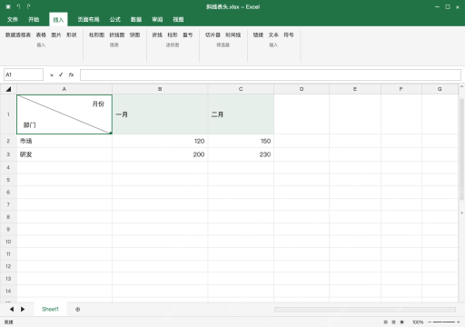The image size is (465, 327).
Task: Click the 盈亏 sparkline button
Action: point(187,35)
